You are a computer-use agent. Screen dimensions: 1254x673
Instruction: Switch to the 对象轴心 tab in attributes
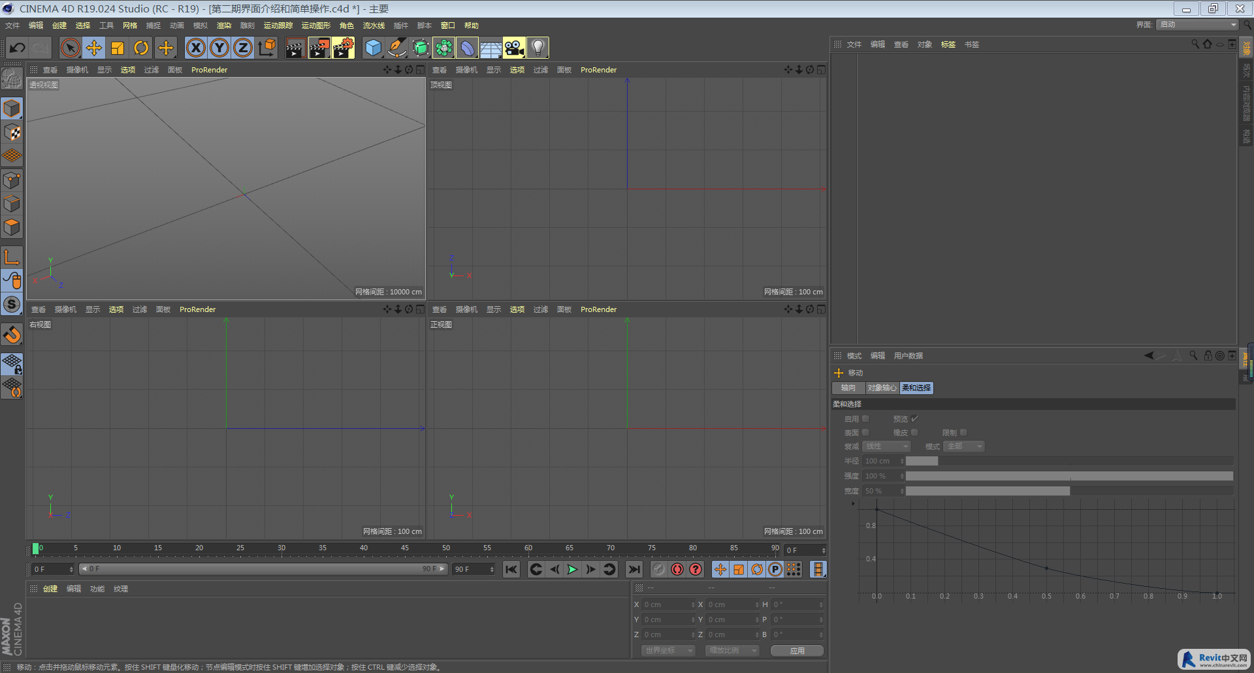(x=882, y=388)
